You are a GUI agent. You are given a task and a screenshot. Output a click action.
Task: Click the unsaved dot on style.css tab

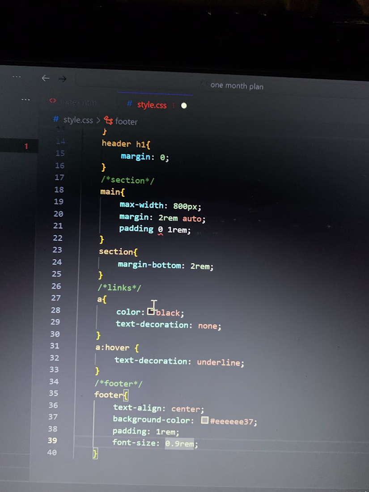pos(184,106)
